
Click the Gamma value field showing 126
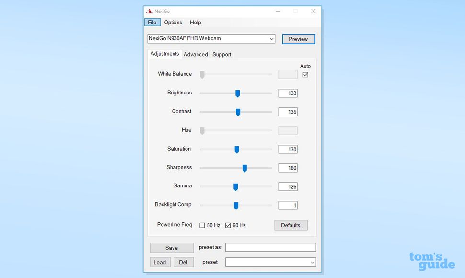[x=288, y=186]
